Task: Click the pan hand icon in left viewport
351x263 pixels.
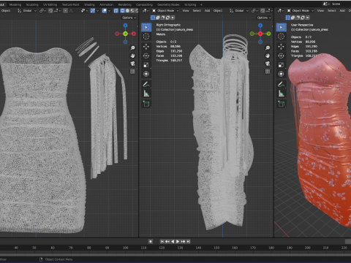Action: pos(132,56)
